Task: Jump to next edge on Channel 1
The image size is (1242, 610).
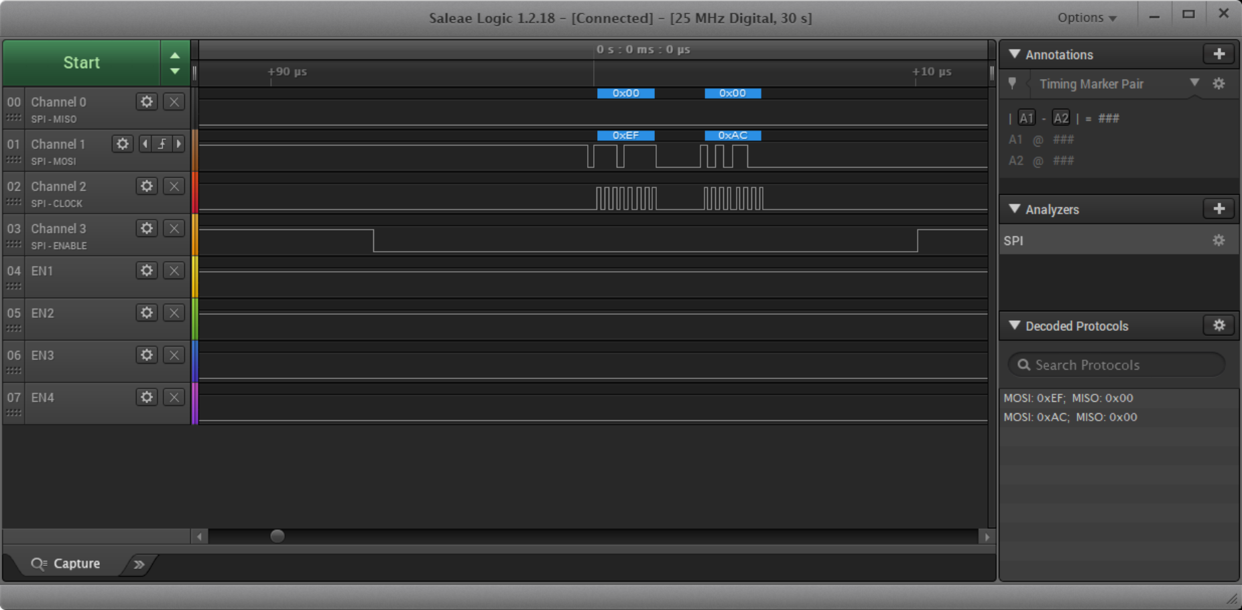Action: click(x=178, y=144)
